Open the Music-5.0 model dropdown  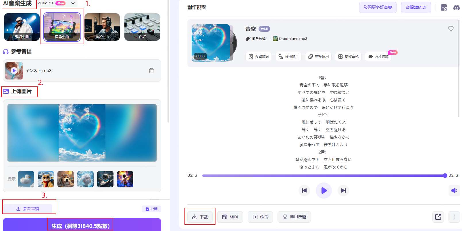tap(57, 3)
